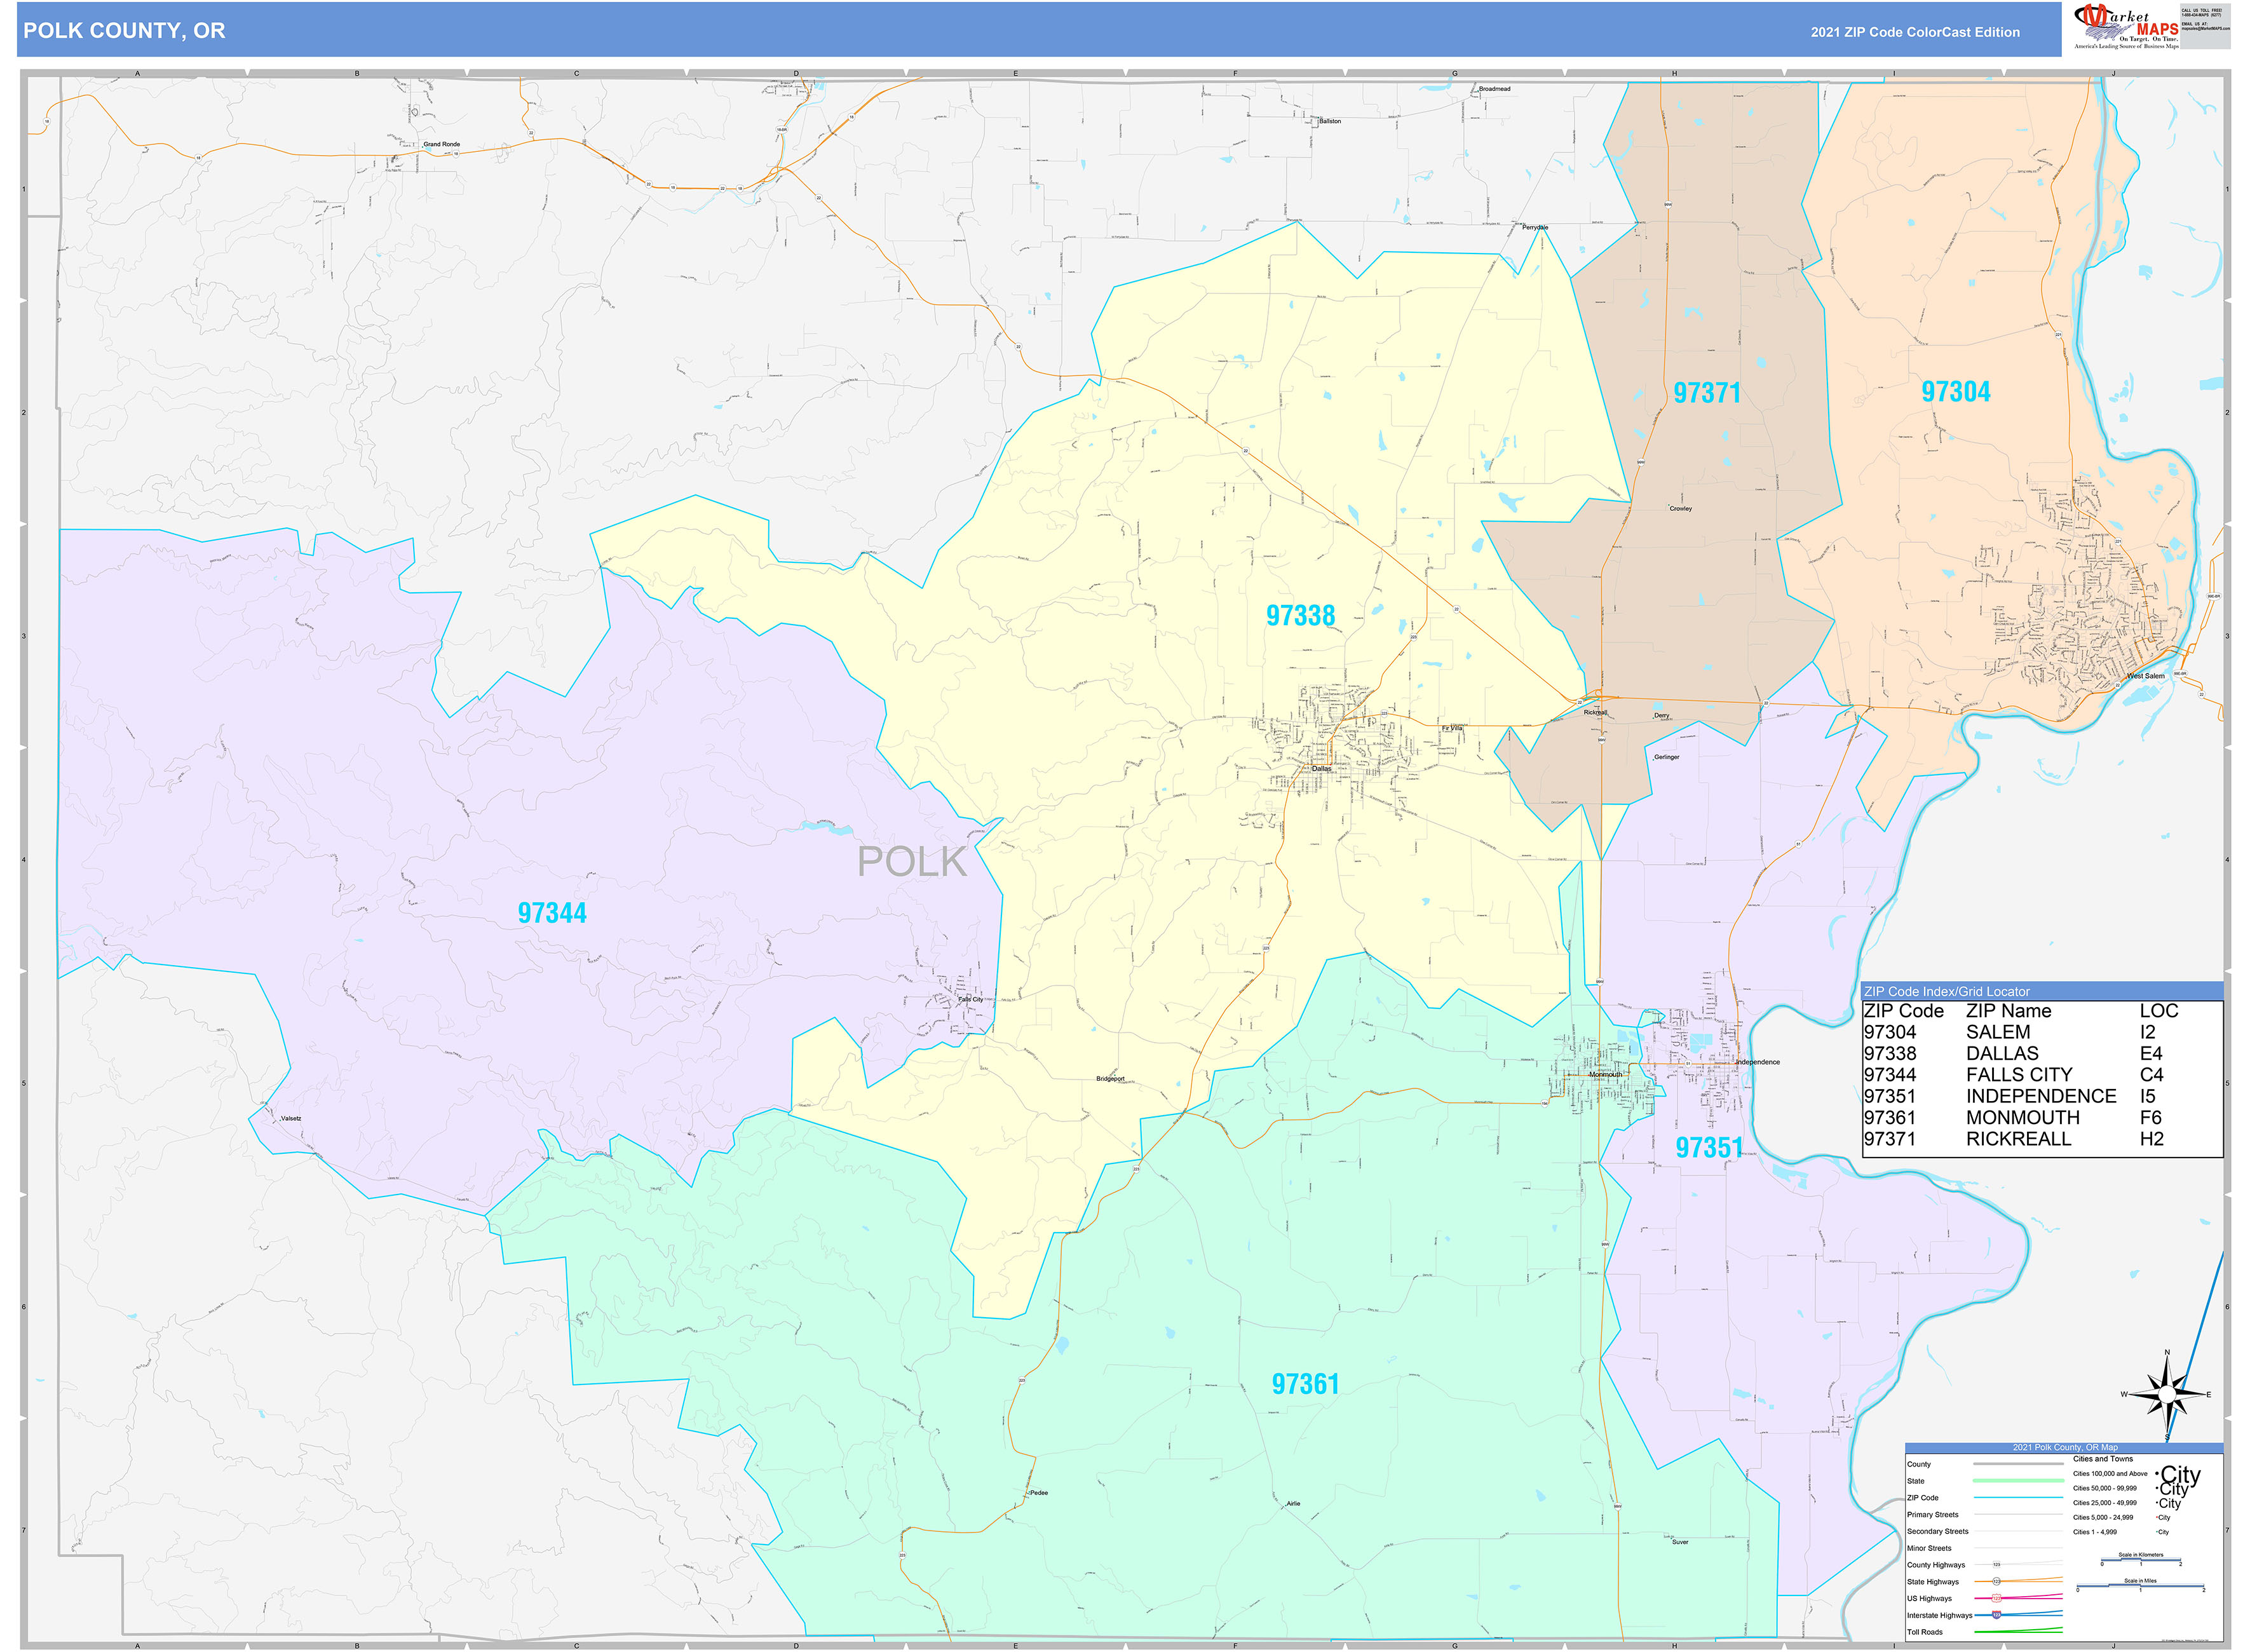
Task: Click '2021 ZIP Code ColorCast Edition' header text
Action: coord(1915,32)
